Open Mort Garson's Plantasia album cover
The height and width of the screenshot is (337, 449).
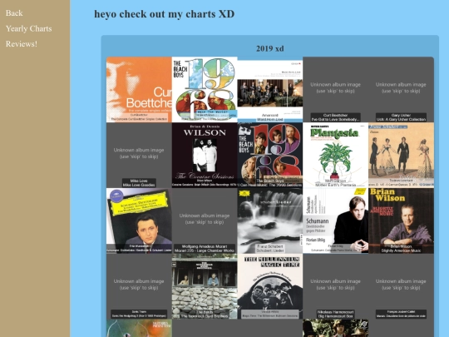pos(335,156)
